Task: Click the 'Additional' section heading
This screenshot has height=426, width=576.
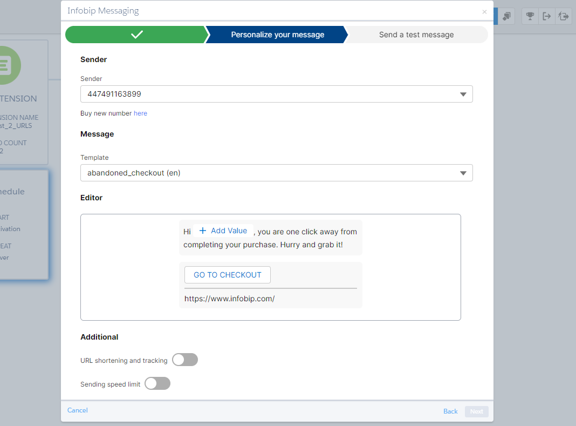Action: [99, 337]
